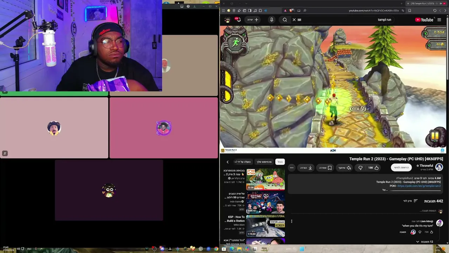449x253 pixels.
Task: Like the Temple Run 2 video
Action: [x=374, y=168]
